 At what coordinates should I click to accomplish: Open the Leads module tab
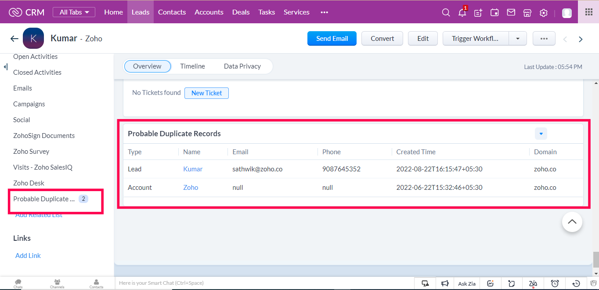point(141,12)
